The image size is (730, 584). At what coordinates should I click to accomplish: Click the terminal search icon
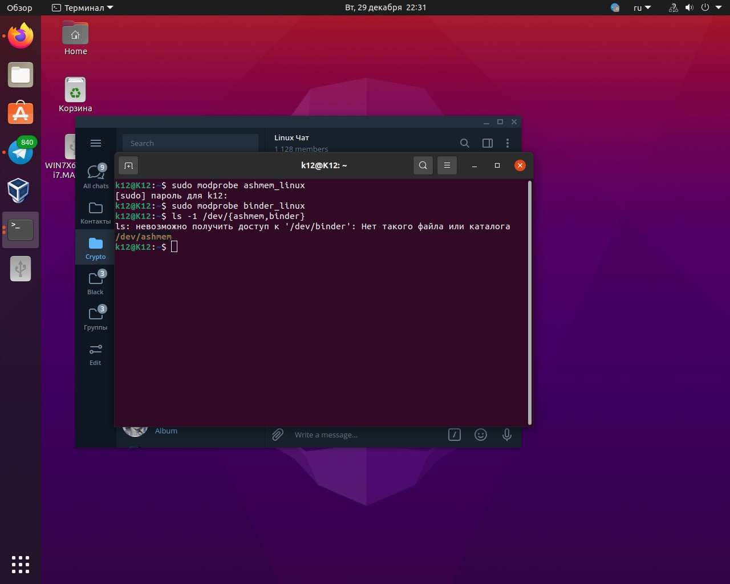pos(423,165)
